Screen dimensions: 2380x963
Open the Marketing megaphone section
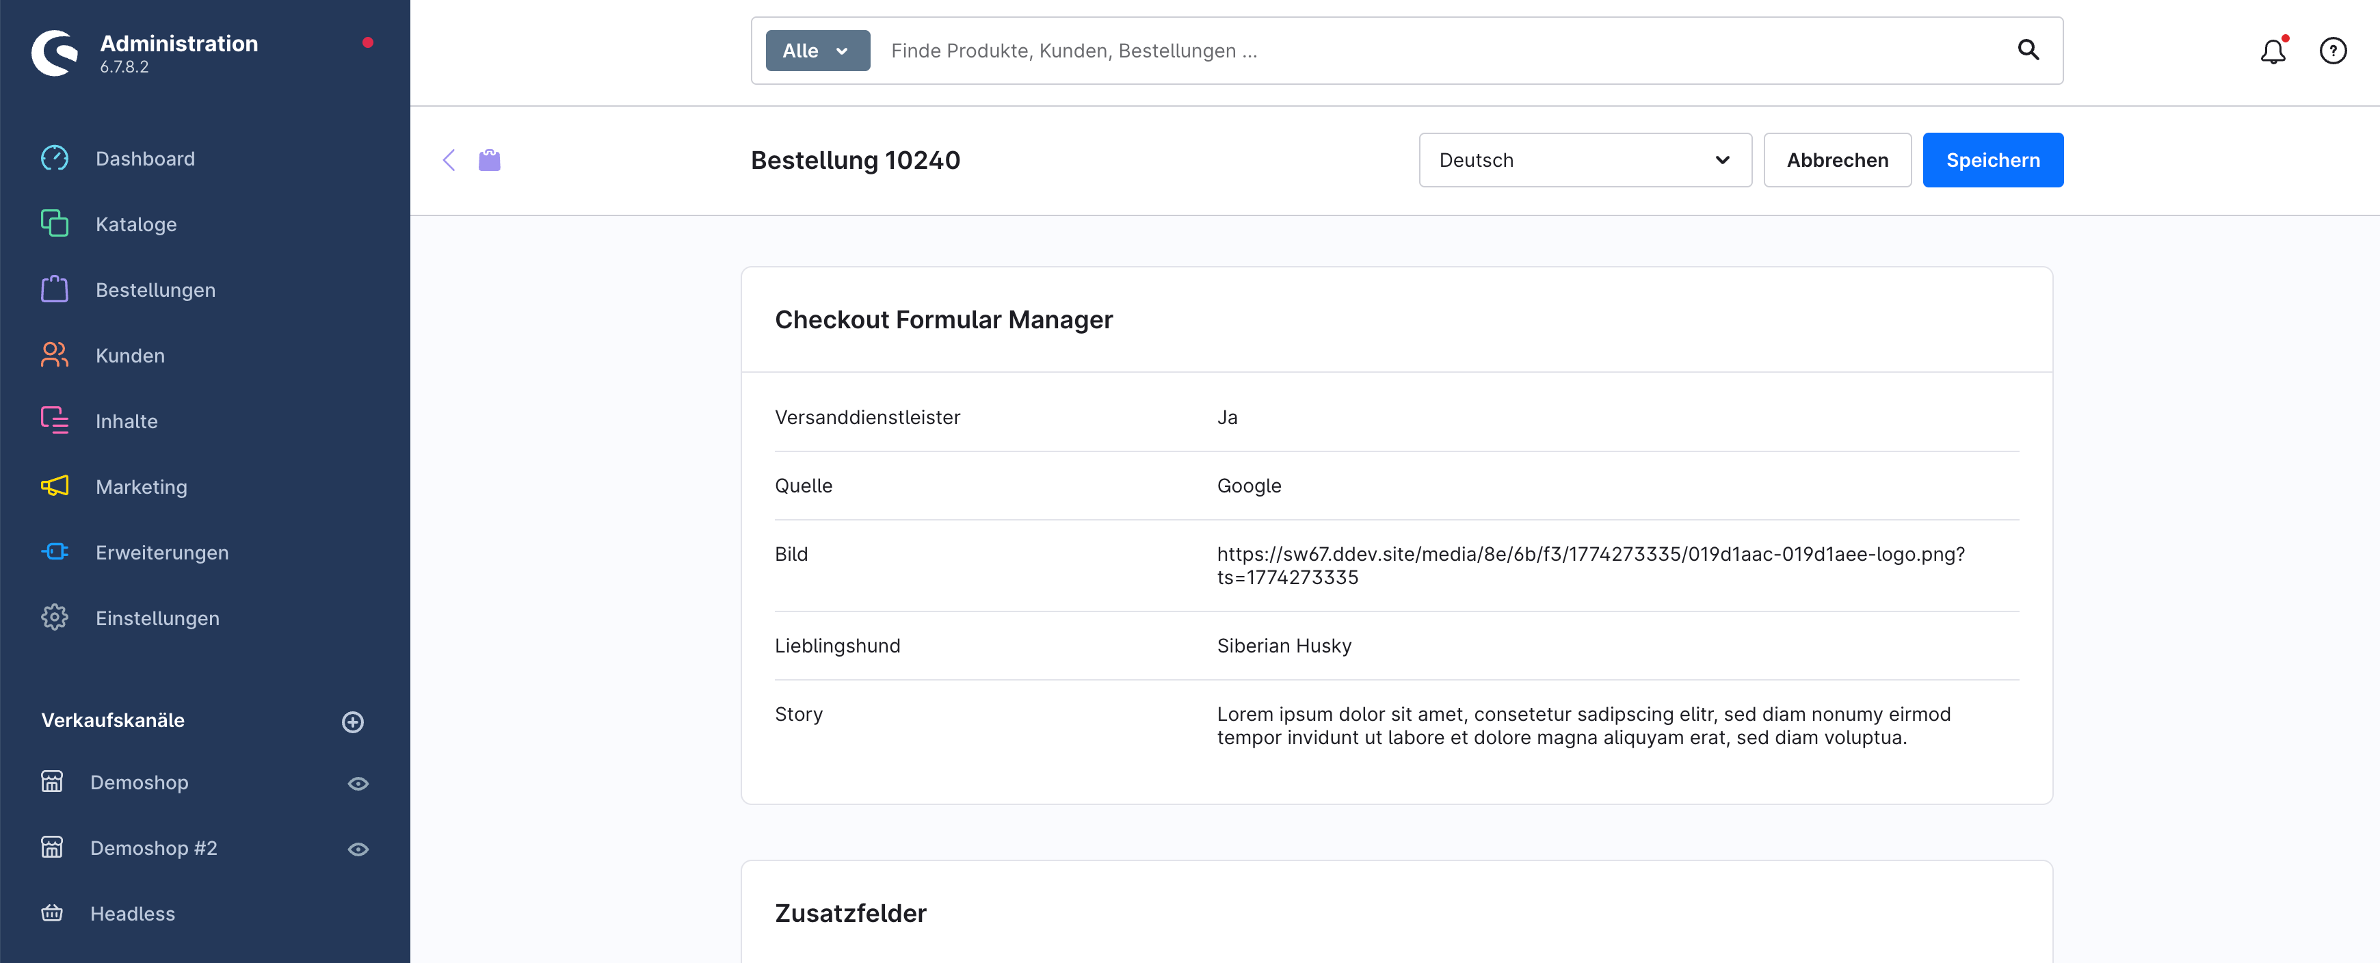(x=142, y=486)
